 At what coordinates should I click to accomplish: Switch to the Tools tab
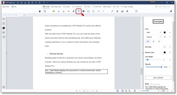[x=46, y=7]
